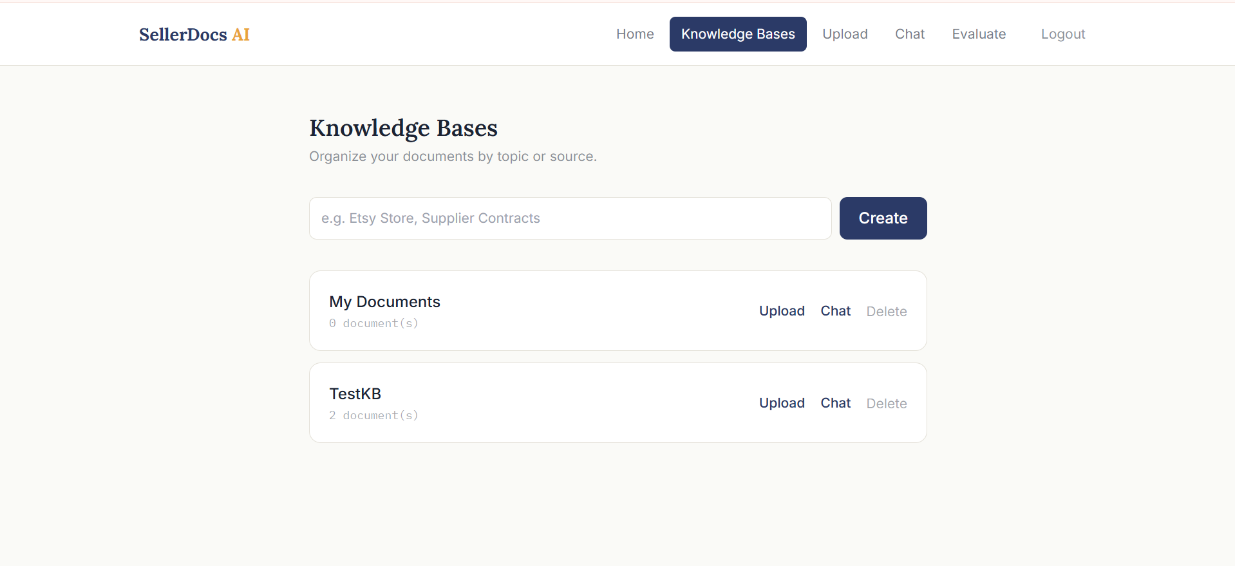The image size is (1235, 566).
Task: Go to Home in the navigation bar
Action: (635, 34)
